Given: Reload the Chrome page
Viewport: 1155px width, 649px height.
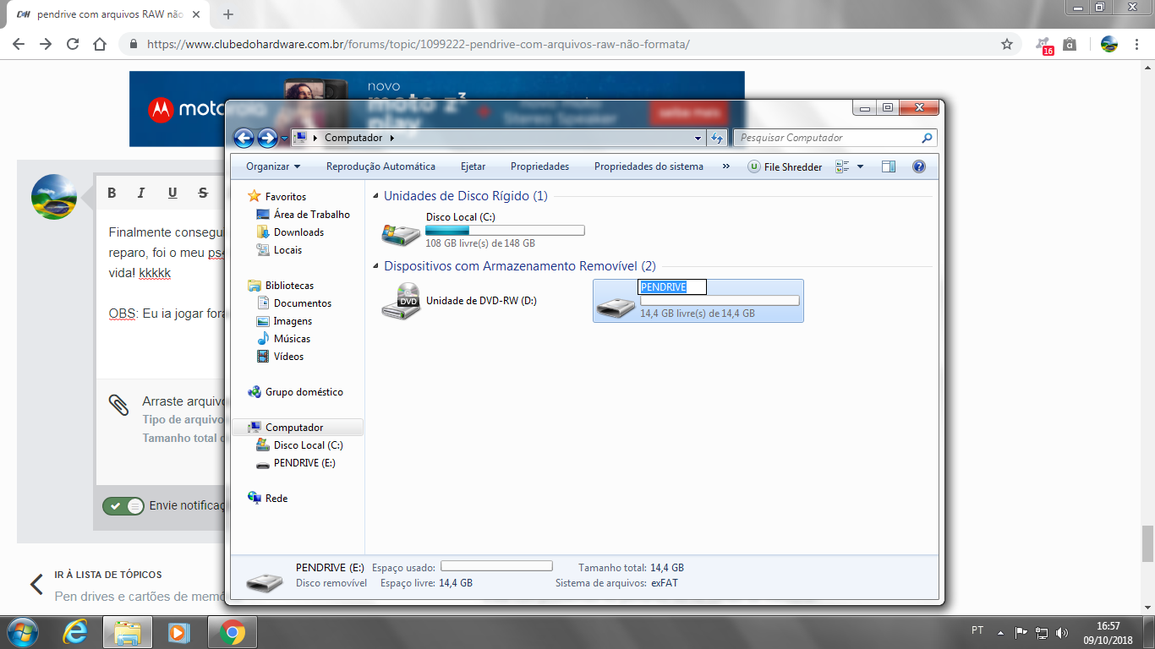Looking at the screenshot, I should [73, 44].
